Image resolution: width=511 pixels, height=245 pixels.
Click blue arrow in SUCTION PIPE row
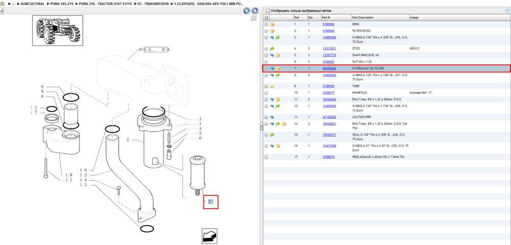[272, 117]
